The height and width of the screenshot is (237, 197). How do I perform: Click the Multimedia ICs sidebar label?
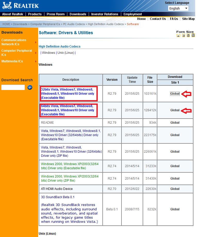click(x=12, y=61)
